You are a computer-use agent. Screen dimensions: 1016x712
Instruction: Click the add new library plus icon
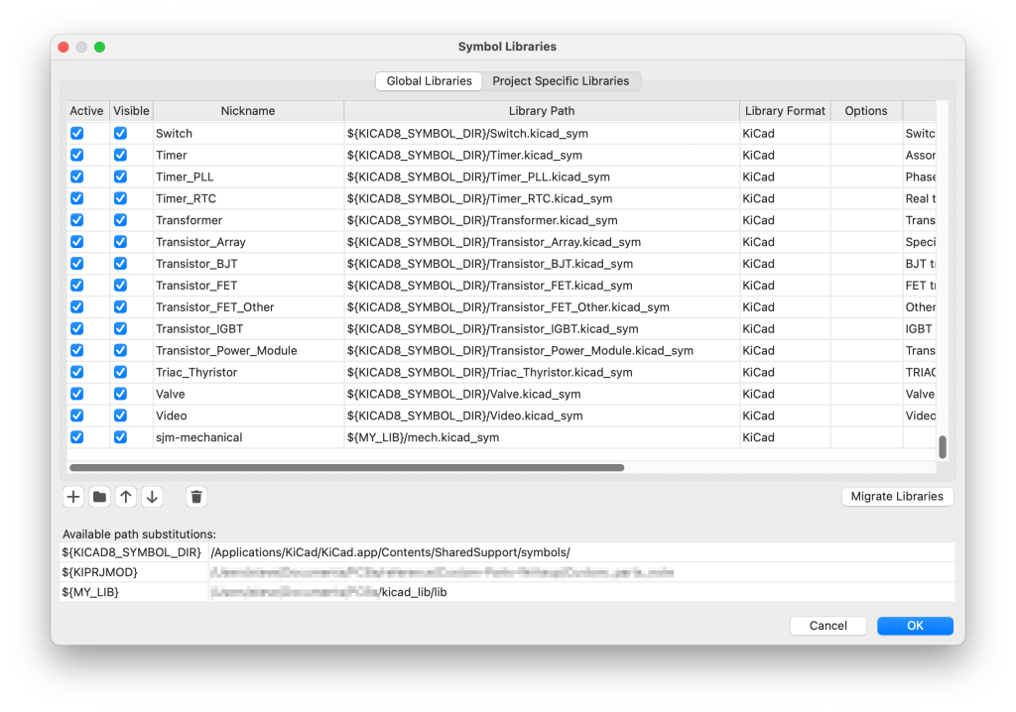click(72, 497)
